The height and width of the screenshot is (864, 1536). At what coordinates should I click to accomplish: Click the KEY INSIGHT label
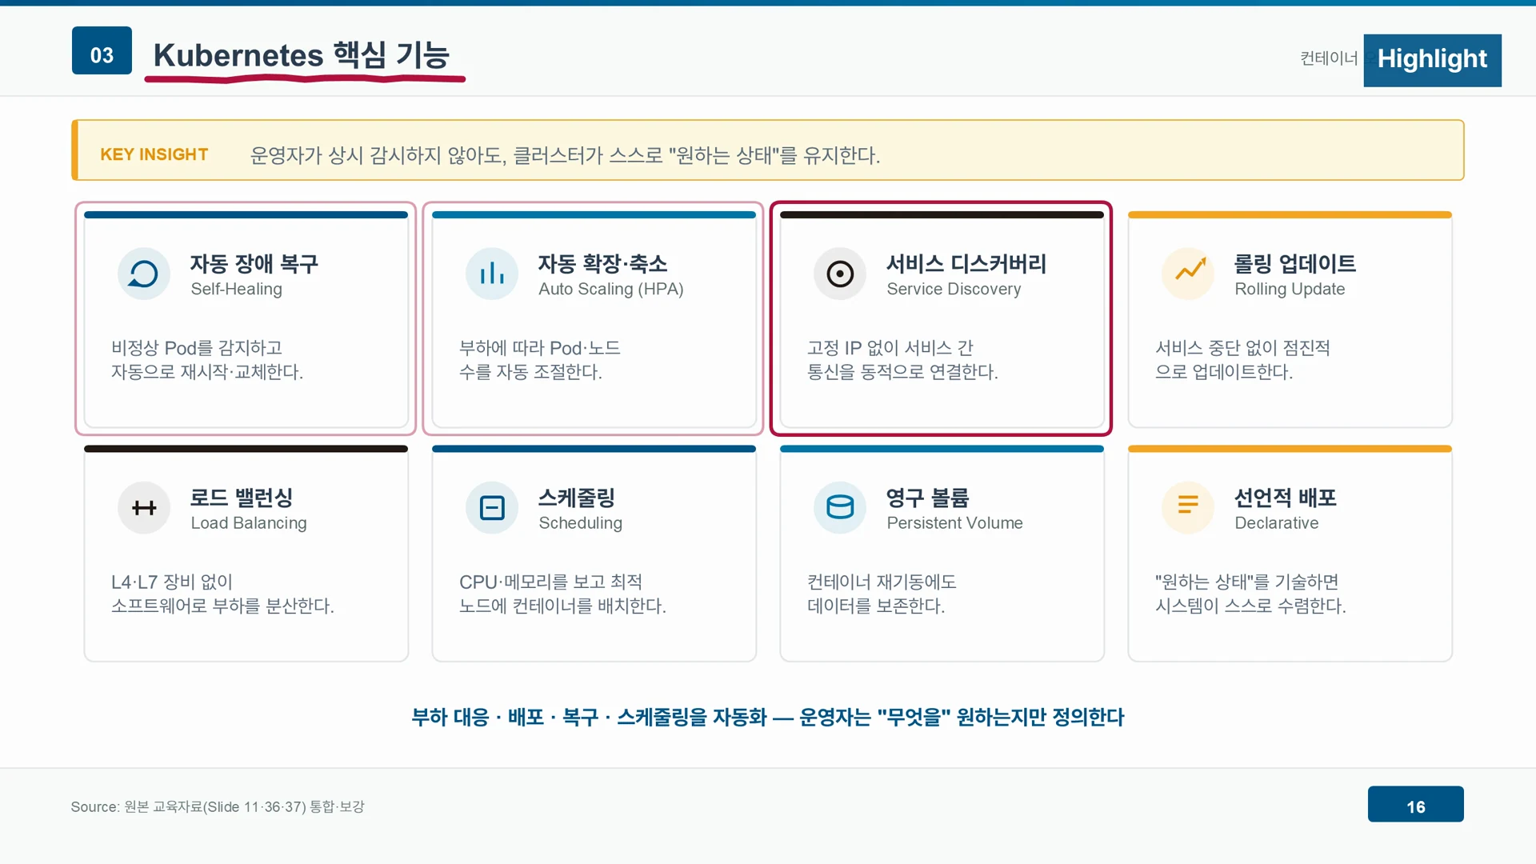coord(154,154)
